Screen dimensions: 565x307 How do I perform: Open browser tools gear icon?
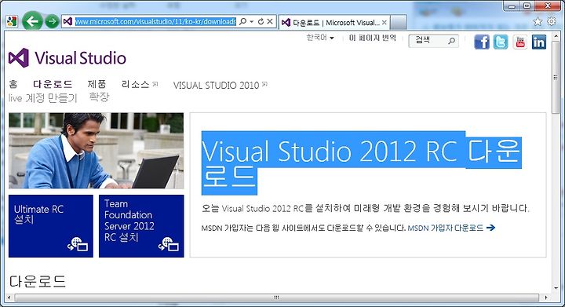(x=552, y=21)
